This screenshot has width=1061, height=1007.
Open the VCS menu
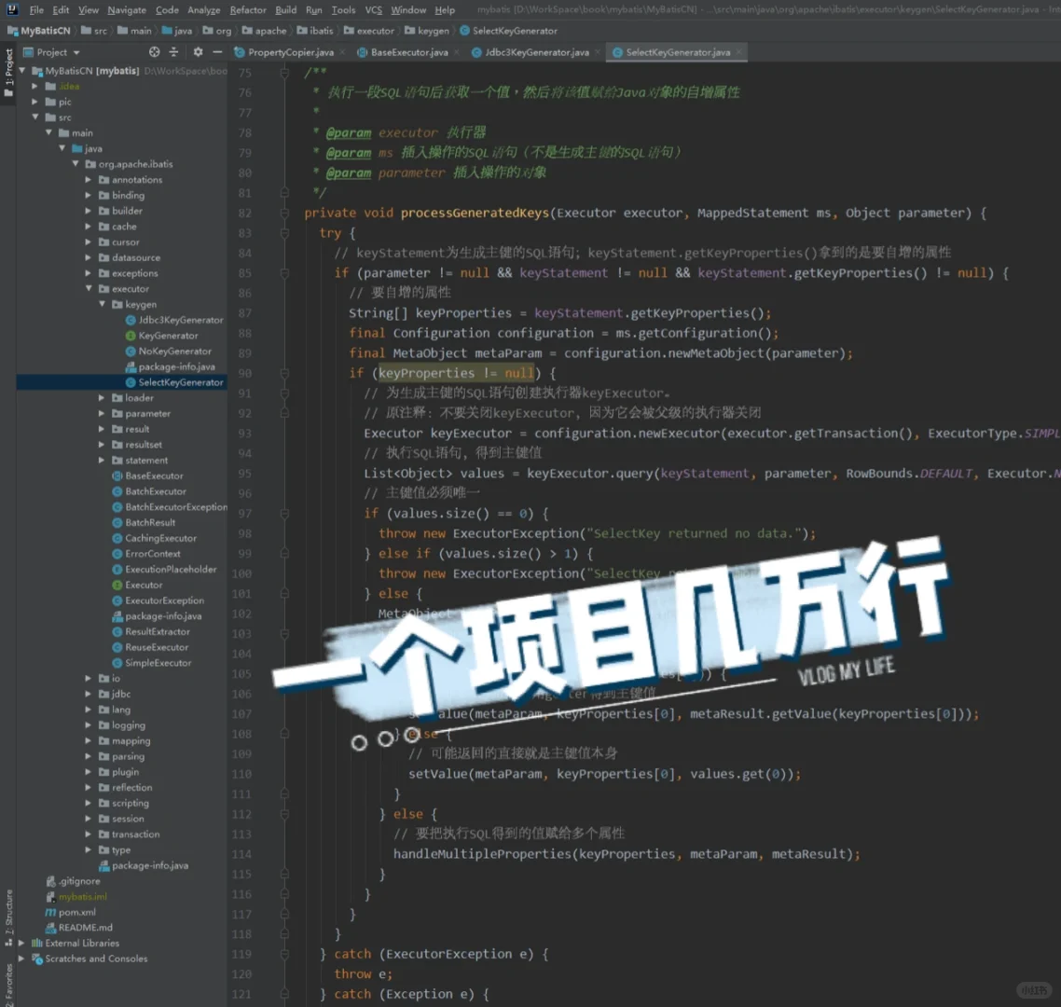(374, 9)
